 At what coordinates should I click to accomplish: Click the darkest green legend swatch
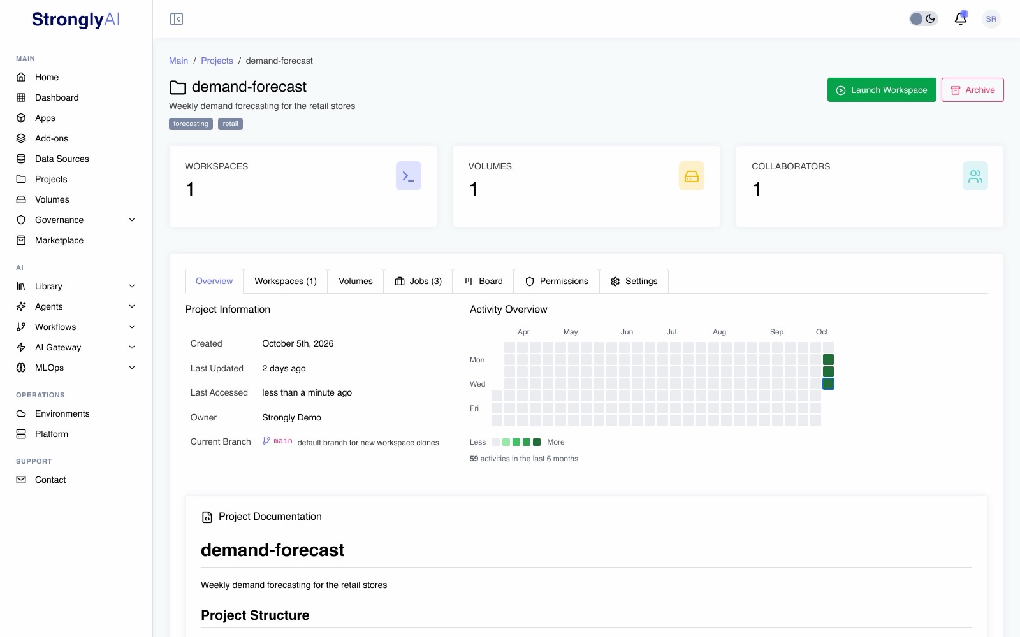(537, 442)
